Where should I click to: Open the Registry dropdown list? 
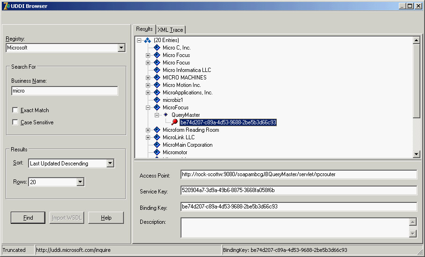[121, 48]
